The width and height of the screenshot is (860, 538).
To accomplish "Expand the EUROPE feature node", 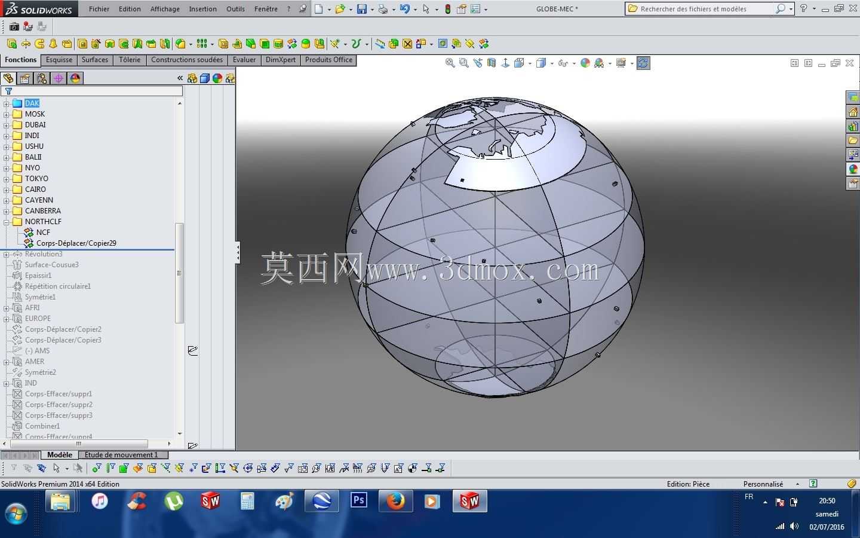I will (x=7, y=319).
